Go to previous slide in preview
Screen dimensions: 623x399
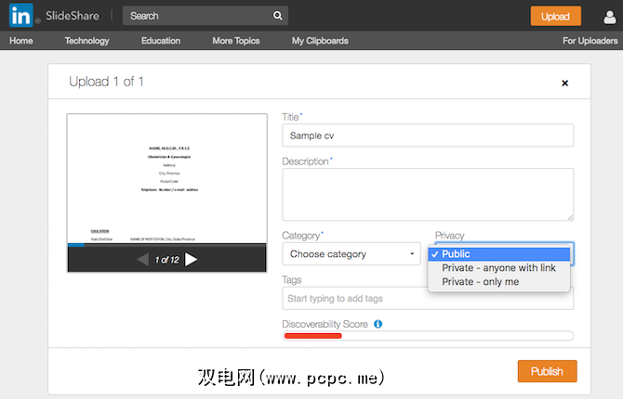142,260
